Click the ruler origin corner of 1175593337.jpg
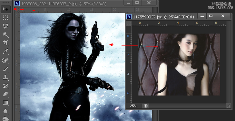This screenshot has height=121, width=235. 129,23
